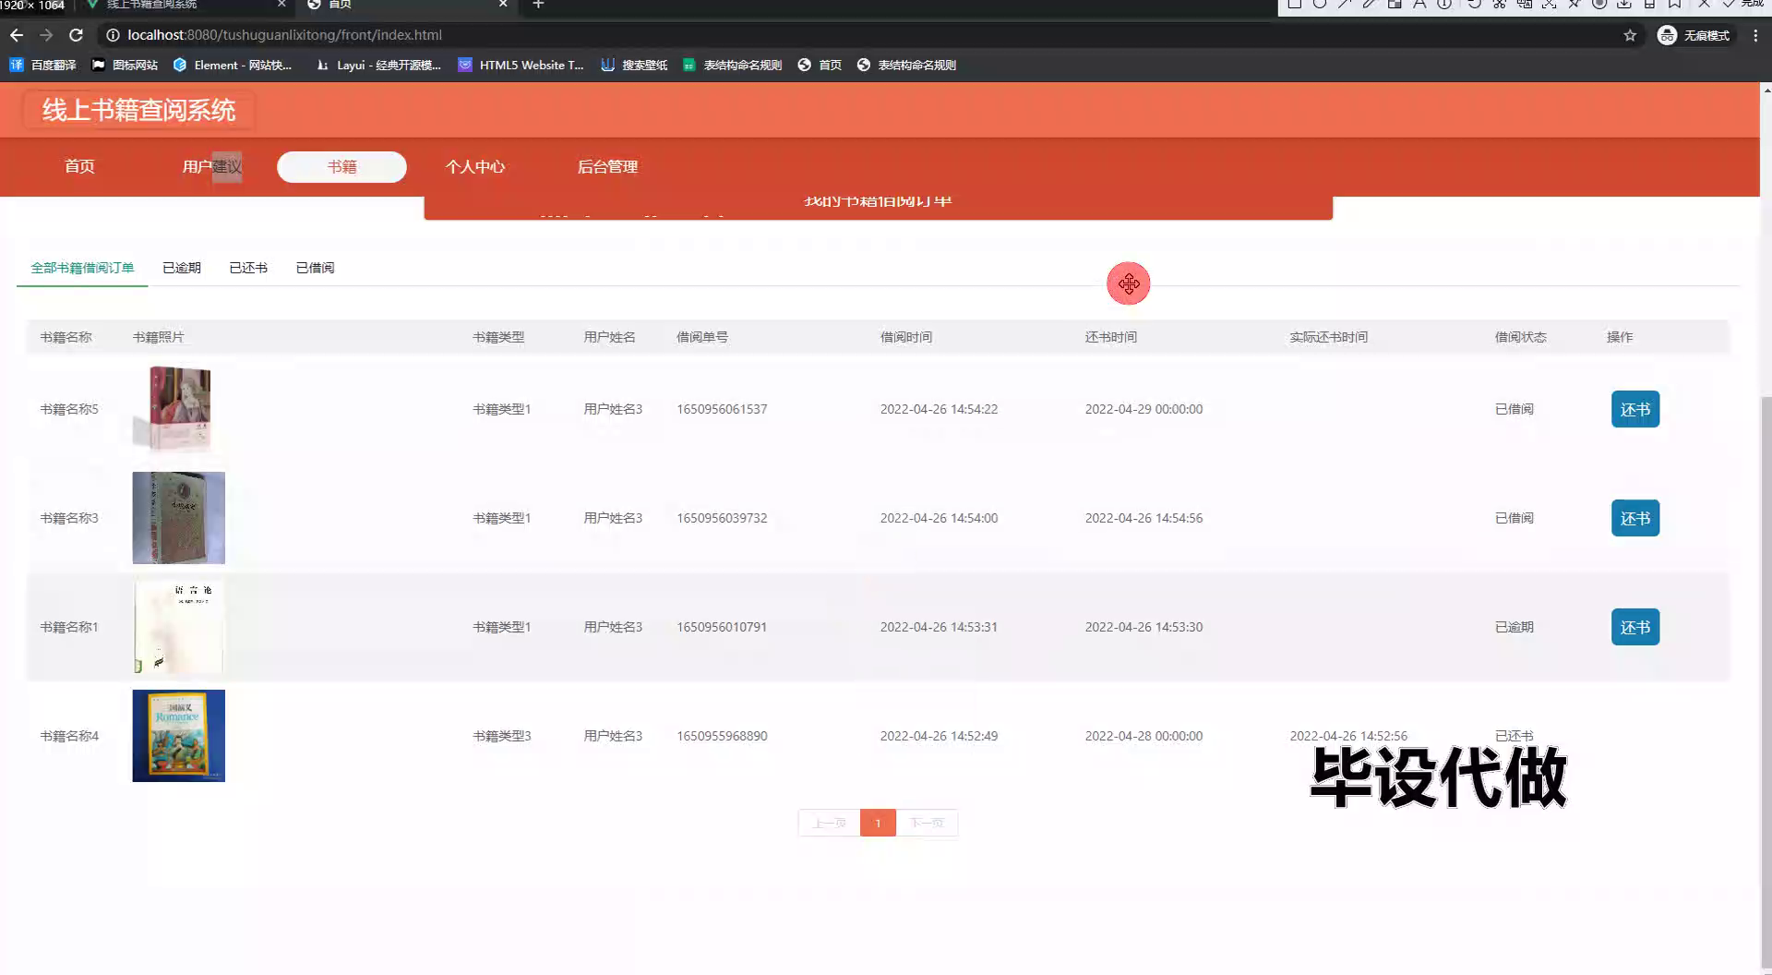The image size is (1772, 975).
Task: Click order number 1650955968890
Action: (x=722, y=736)
